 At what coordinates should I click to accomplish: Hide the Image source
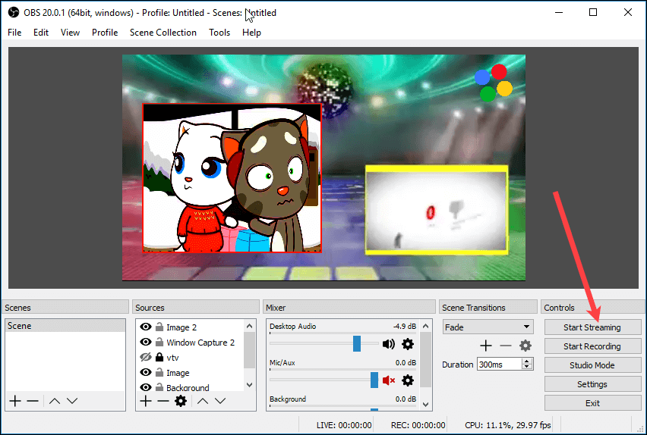[146, 372]
